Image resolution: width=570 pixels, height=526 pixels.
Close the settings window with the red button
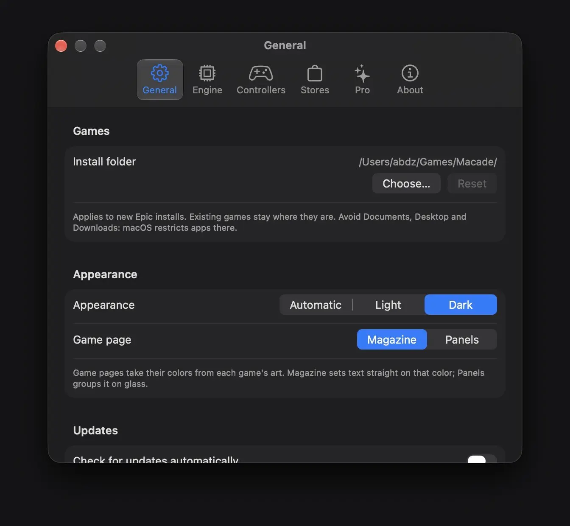click(x=61, y=46)
